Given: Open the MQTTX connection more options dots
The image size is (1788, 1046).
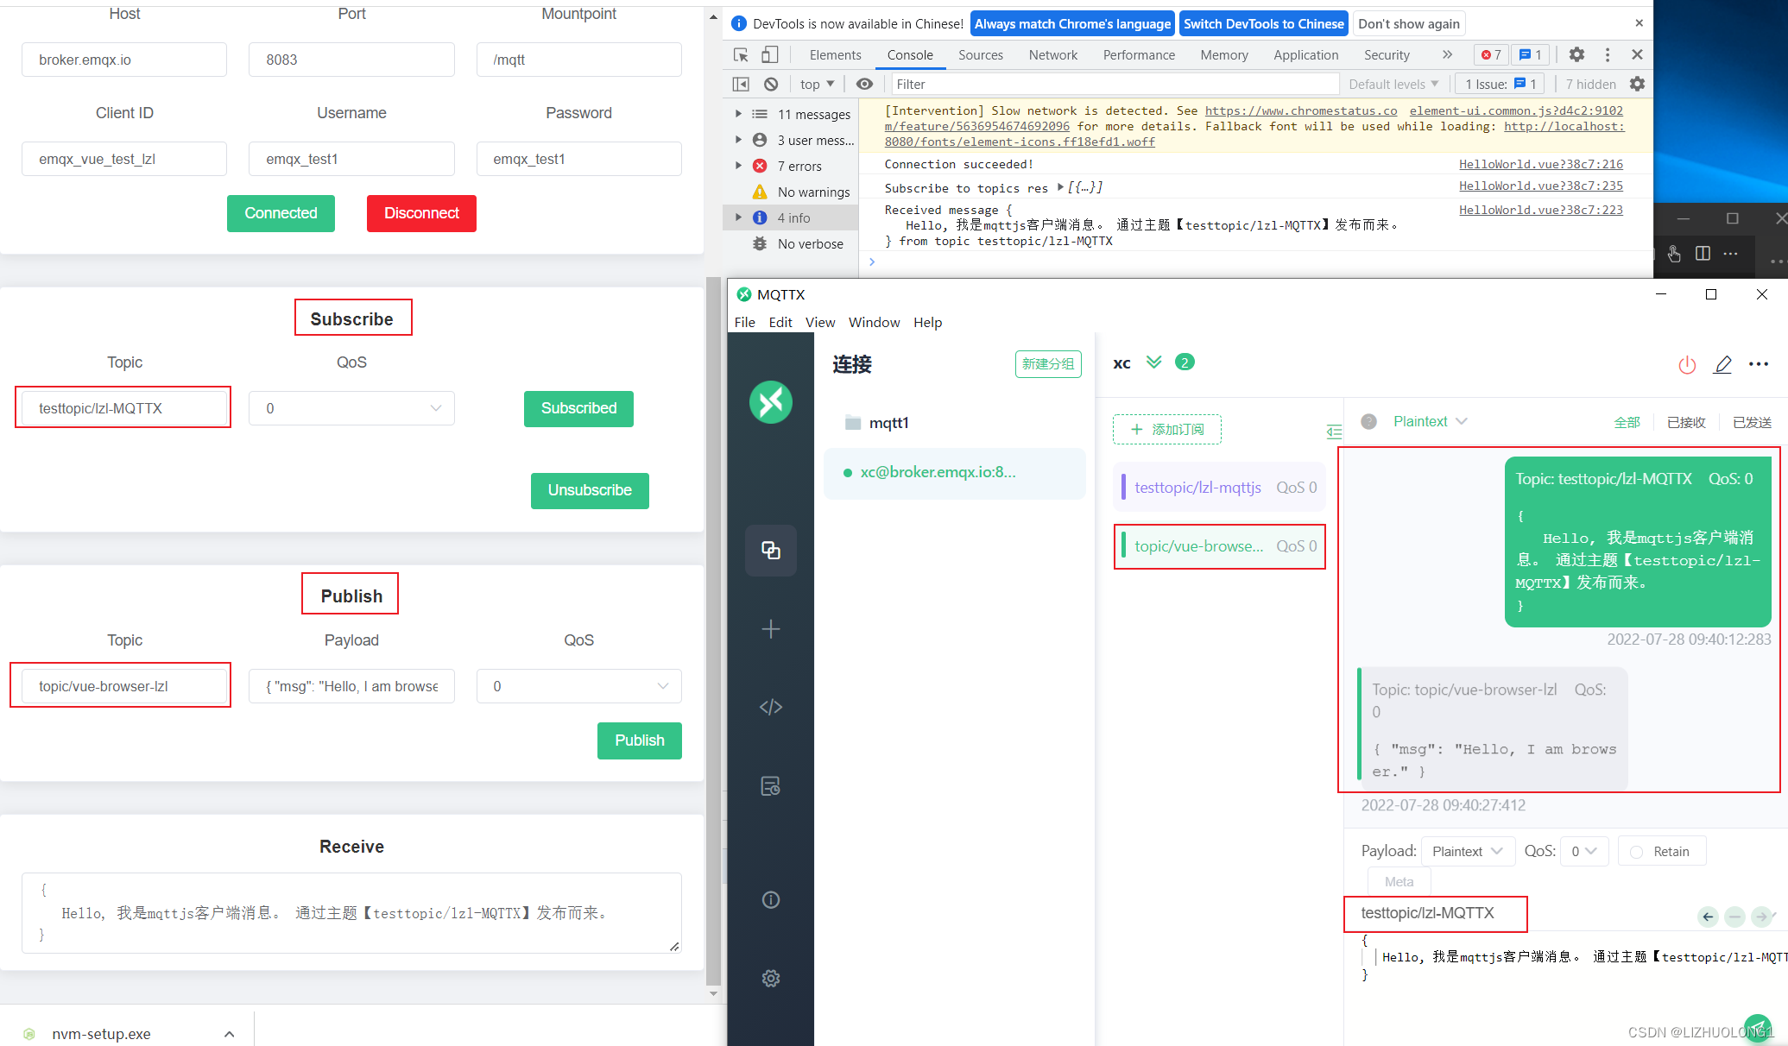Looking at the screenshot, I should (1759, 364).
